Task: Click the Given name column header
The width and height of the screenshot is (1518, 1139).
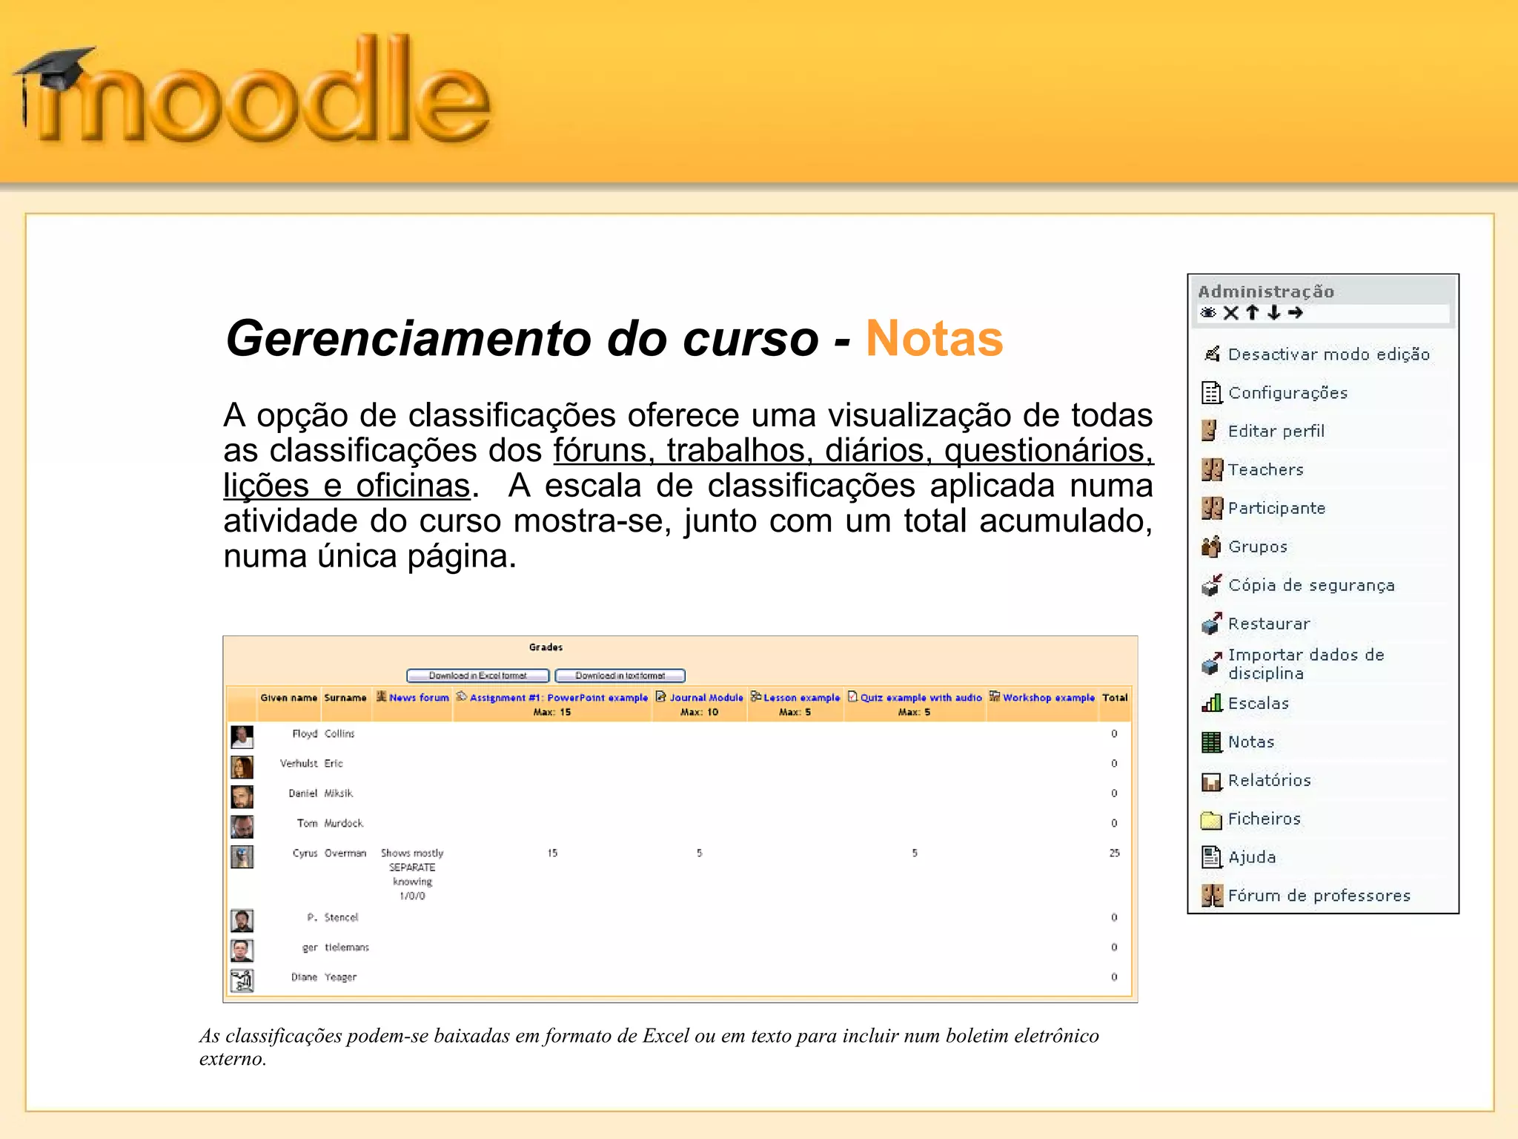Action: [x=288, y=698]
